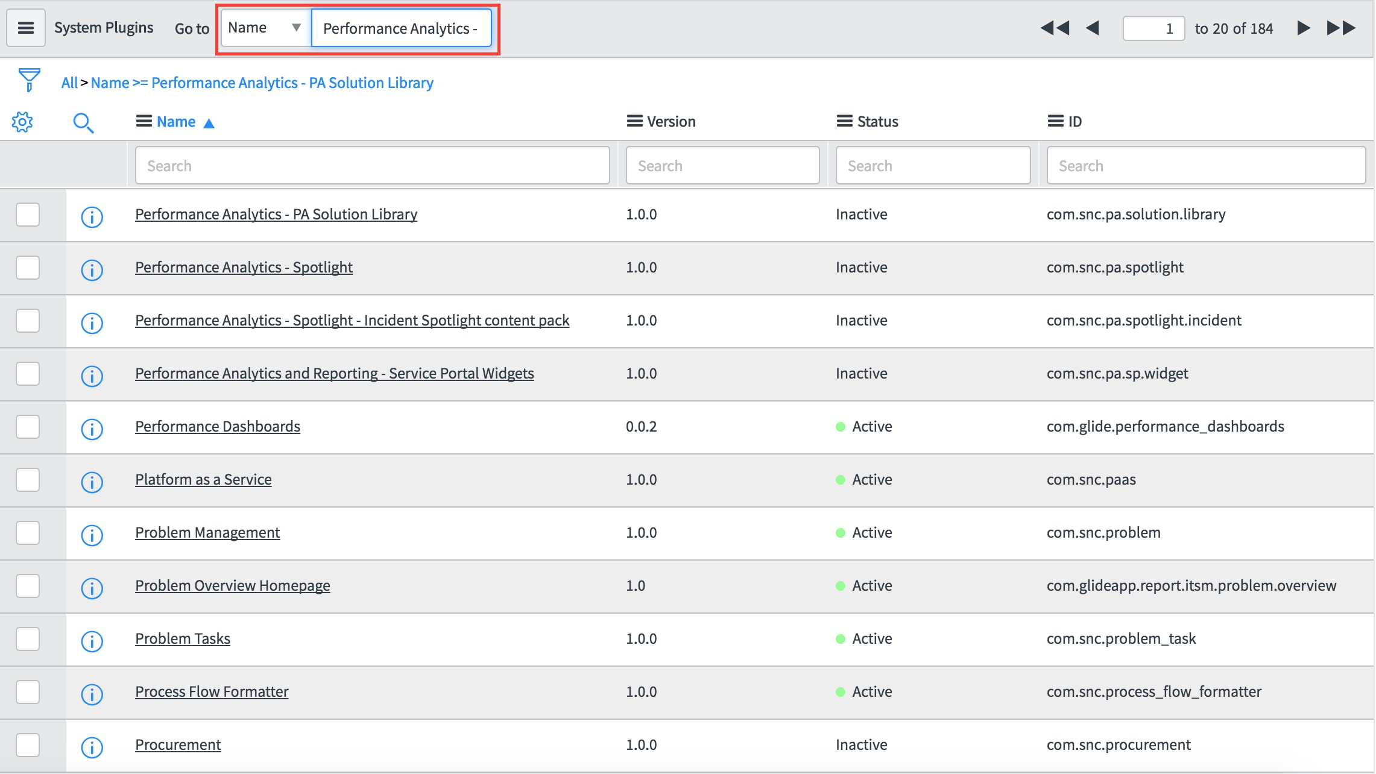Image resolution: width=1376 pixels, height=774 pixels.
Task: Click the All breadcrumb filter
Action: (69, 83)
